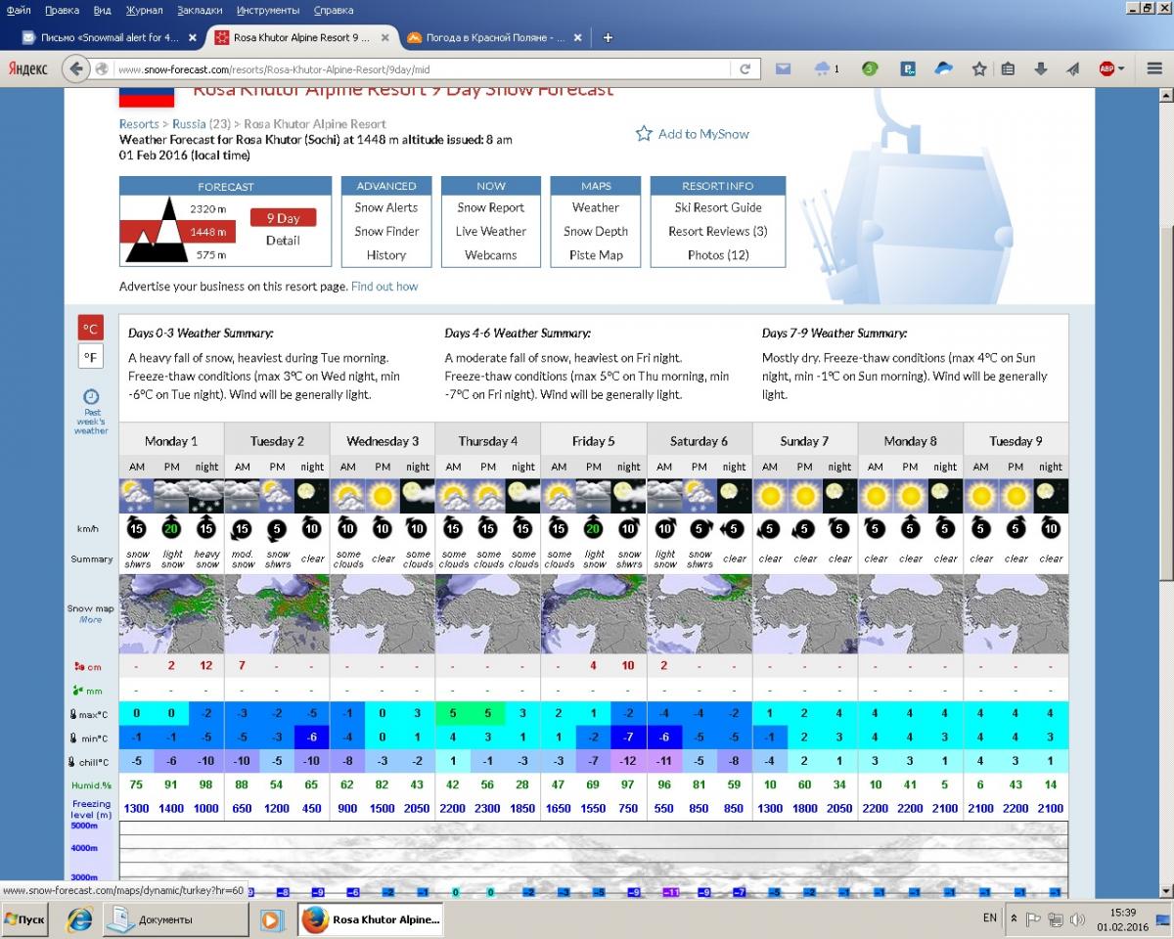Click the Past week's weather clock icon
1174x939 pixels.
(x=91, y=397)
